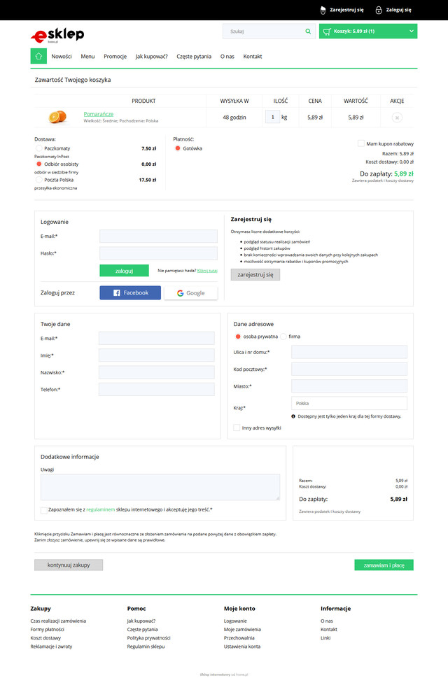Click the esklep logo

pyautogui.click(x=57, y=35)
